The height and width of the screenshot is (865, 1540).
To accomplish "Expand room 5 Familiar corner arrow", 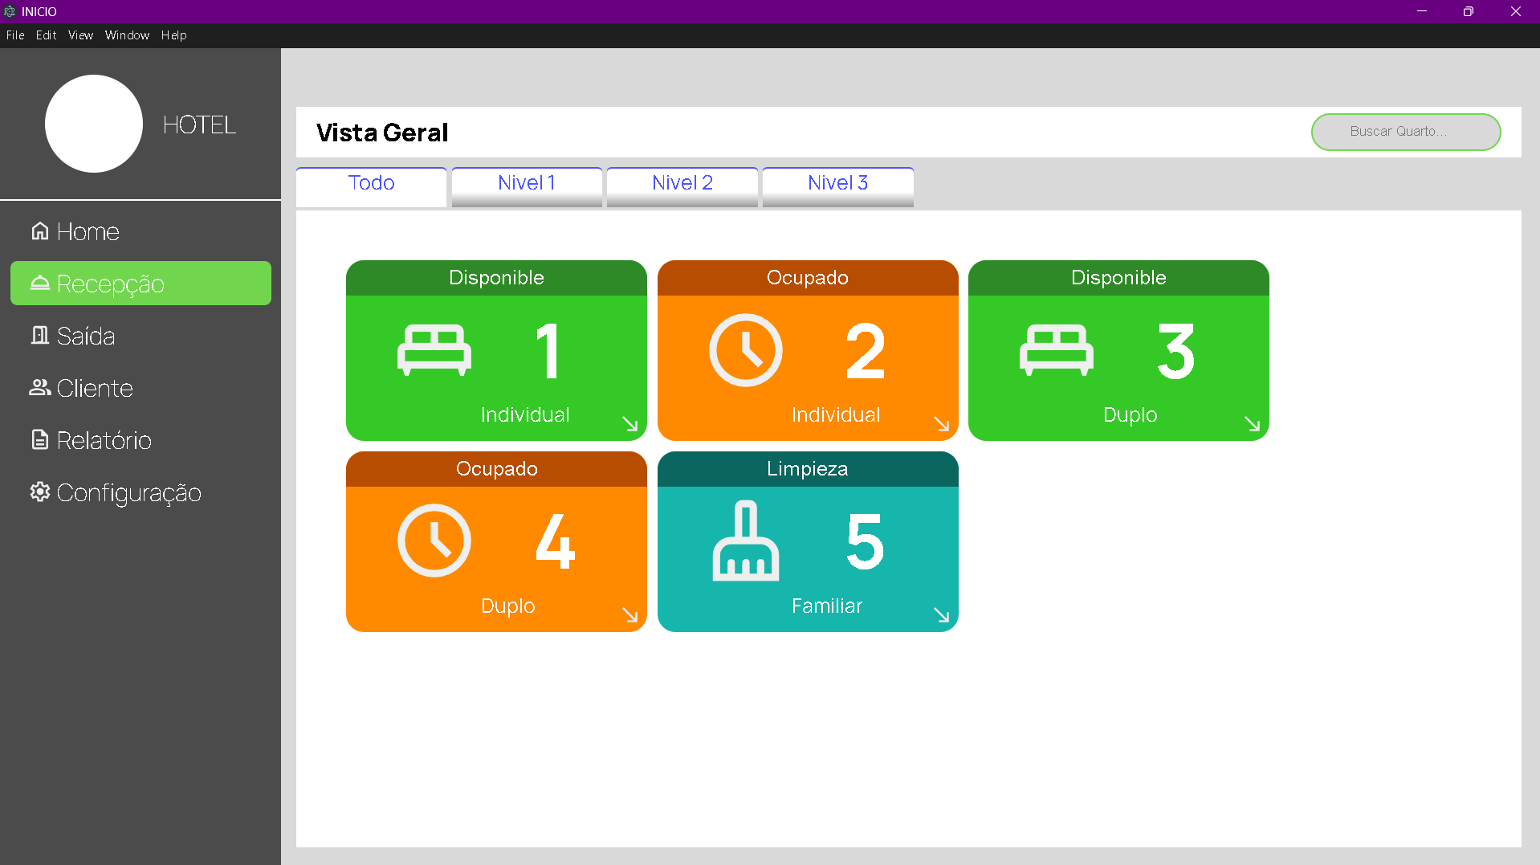I will 941,615.
